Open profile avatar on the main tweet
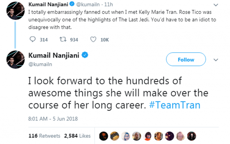230x144 pixels. click(x=16, y=60)
